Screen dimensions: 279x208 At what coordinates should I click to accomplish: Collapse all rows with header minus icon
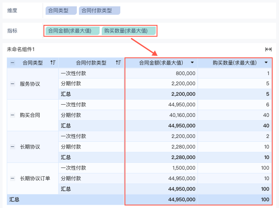(13, 62)
